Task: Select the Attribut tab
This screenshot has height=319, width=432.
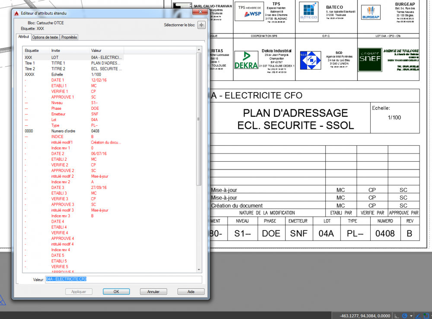Action: pyautogui.click(x=23, y=37)
